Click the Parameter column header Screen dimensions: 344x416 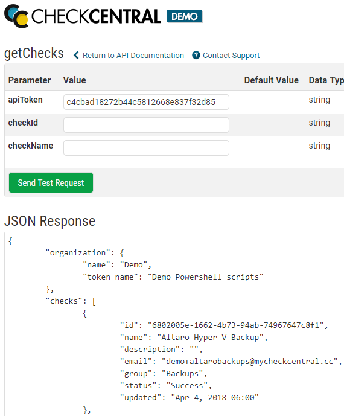(30, 80)
